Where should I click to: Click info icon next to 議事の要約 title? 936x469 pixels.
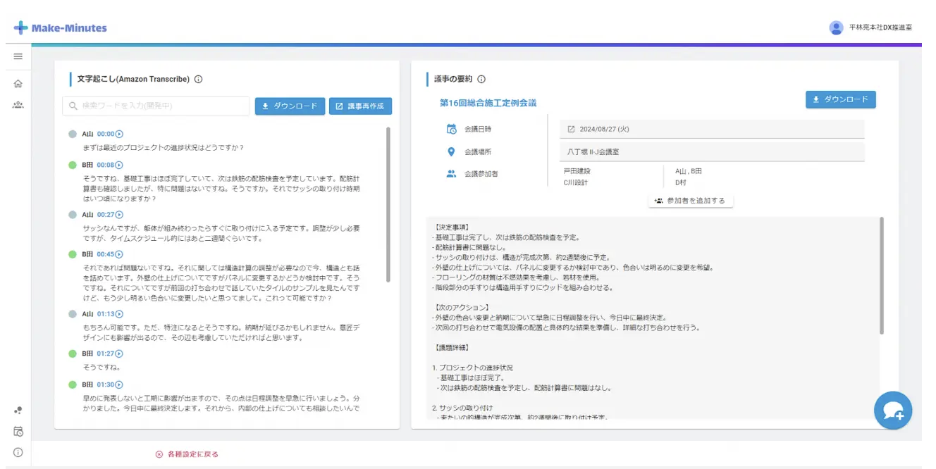pos(481,80)
